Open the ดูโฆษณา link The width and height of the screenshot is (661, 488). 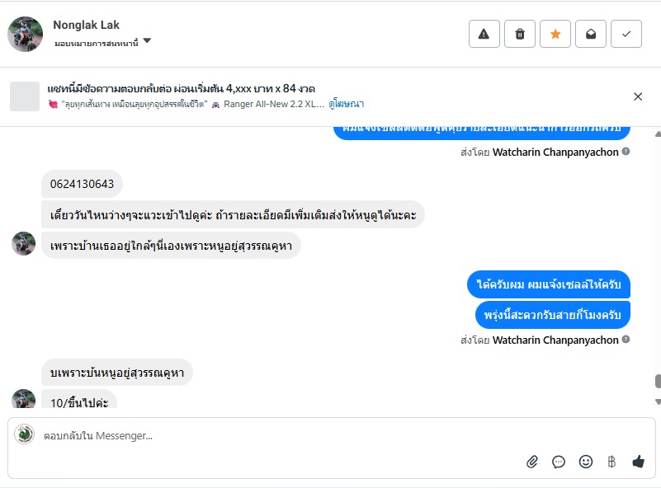pos(346,104)
